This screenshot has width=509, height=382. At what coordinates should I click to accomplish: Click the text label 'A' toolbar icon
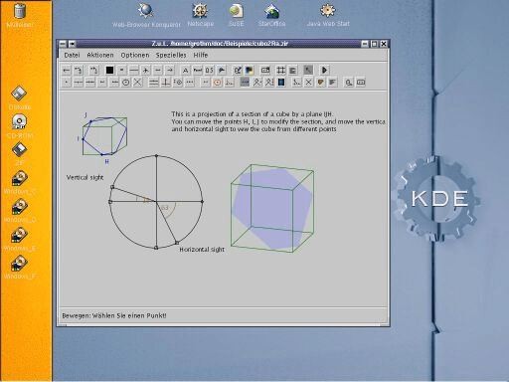185,70
